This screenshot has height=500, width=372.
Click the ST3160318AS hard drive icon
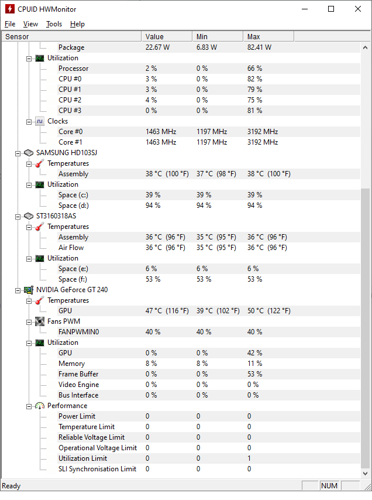(29, 216)
